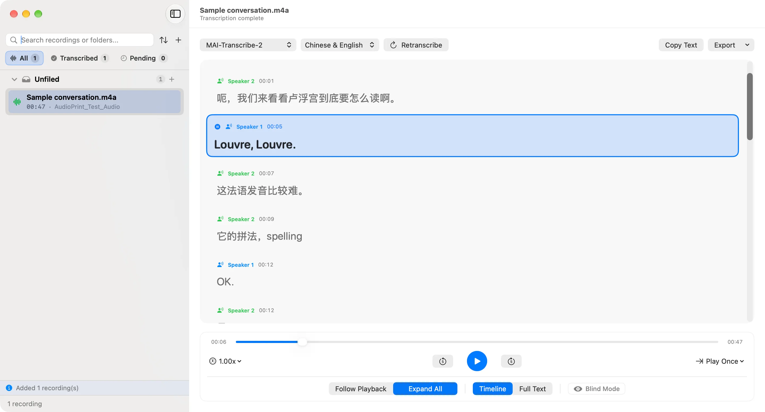Click the 'Louvre, Louvre.' transcript segment
The height and width of the screenshot is (412, 765).
coord(472,136)
